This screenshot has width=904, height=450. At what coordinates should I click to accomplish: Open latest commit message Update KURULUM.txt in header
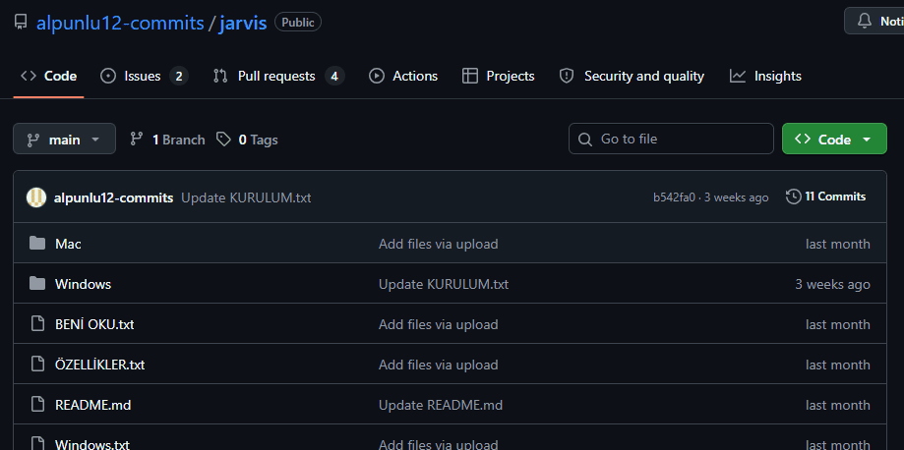click(x=246, y=197)
